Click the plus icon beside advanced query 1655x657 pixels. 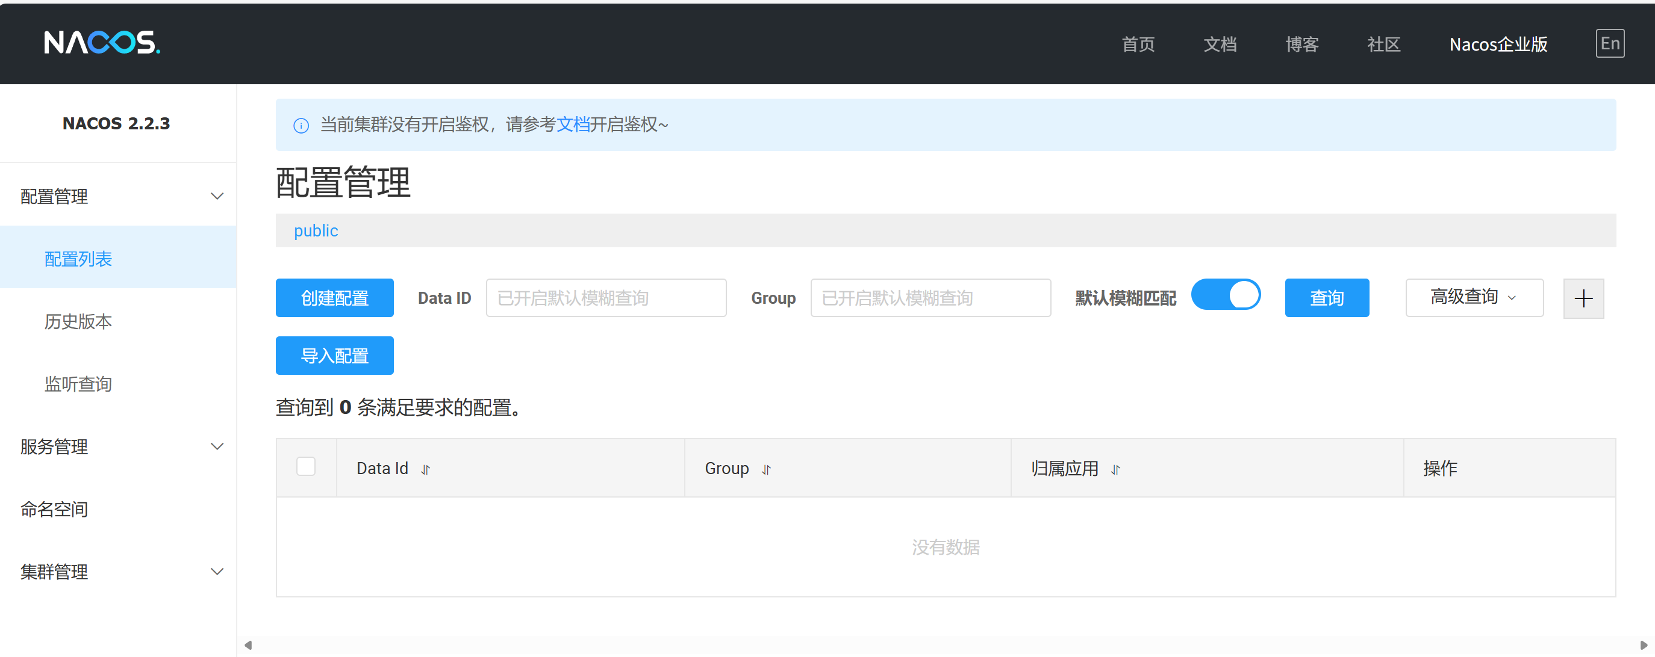tap(1583, 298)
